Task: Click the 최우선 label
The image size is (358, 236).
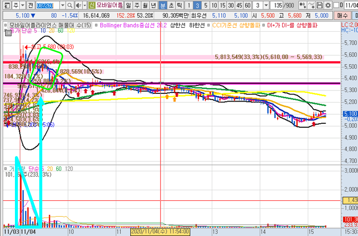Action: (x=198, y=15)
